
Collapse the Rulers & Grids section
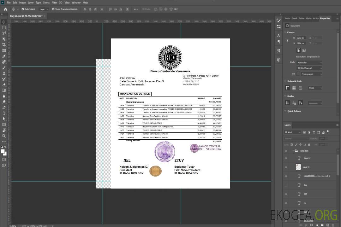(285, 81)
